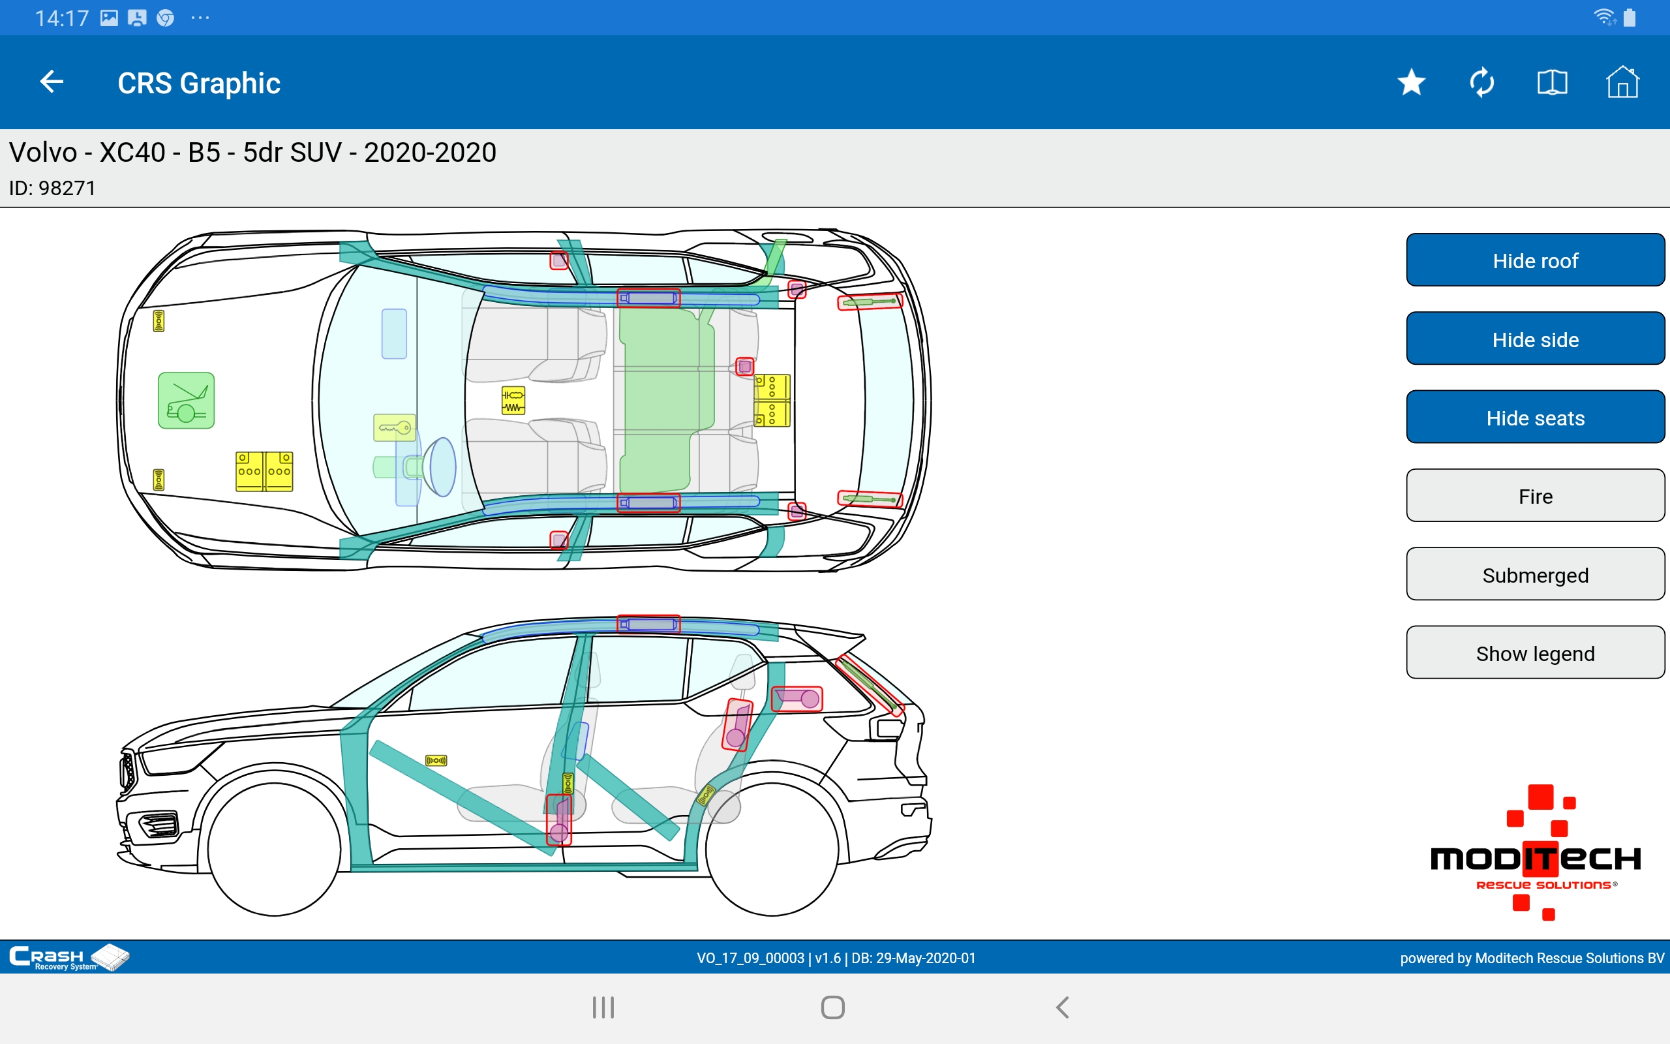Tap rear seatbelt pretensioner in side view
The height and width of the screenshot is (1044, 1670).
pyautogui.click(x=737, y=724)
